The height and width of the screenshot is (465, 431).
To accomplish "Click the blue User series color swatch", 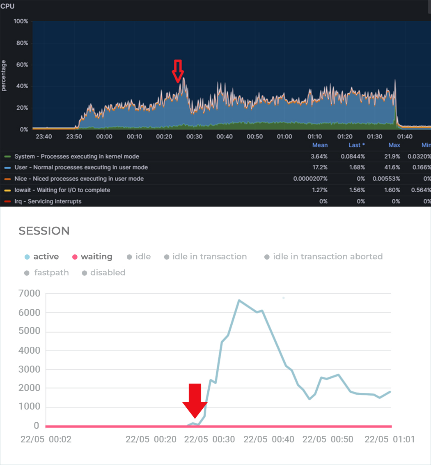I will [x=7, y=168].
